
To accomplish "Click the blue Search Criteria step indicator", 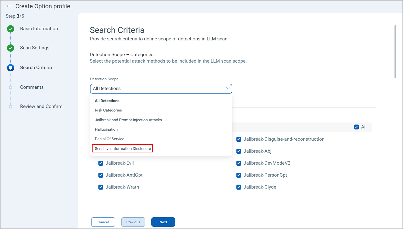I will click(10, 67).
